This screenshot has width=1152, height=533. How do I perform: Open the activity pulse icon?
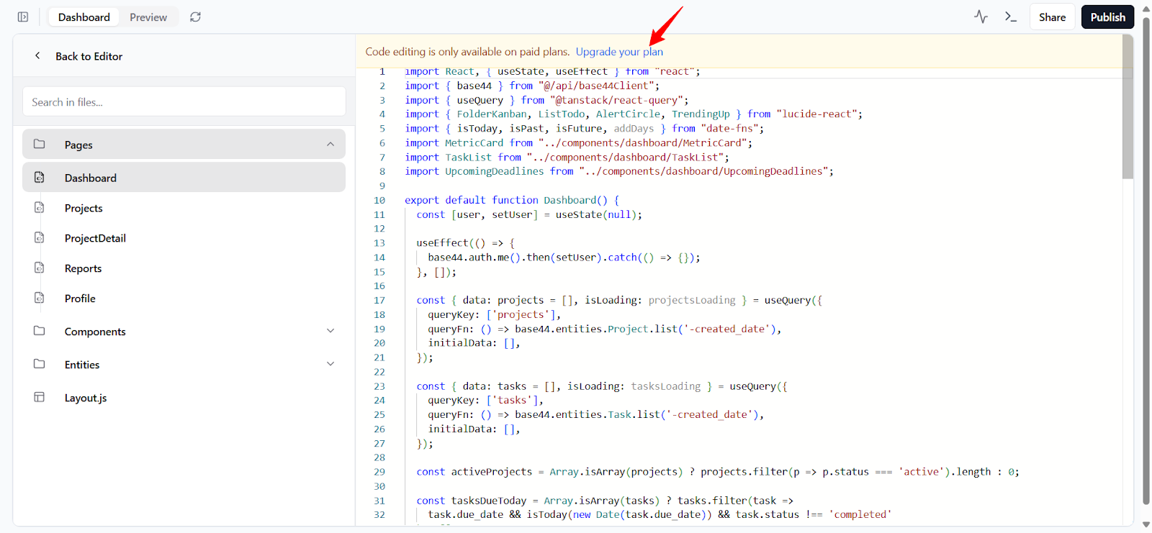click(x=981, y=17)
